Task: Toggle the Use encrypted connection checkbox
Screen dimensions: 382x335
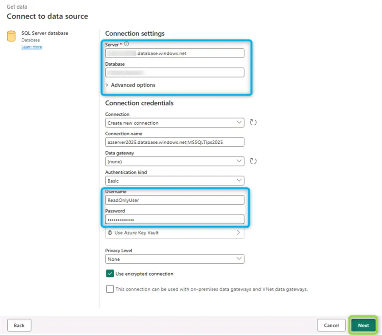Action: (x=110, y=274)
